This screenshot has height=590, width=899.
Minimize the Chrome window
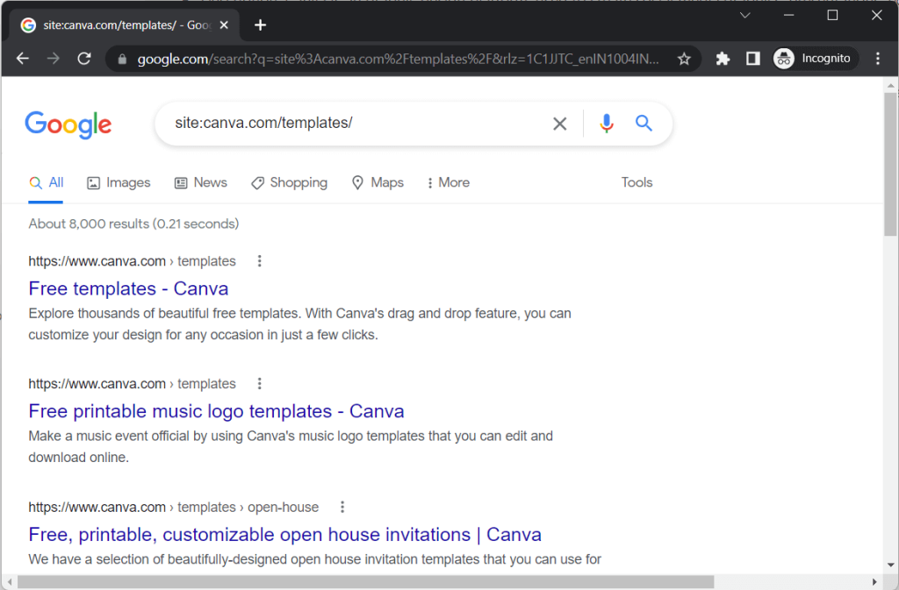789,16
